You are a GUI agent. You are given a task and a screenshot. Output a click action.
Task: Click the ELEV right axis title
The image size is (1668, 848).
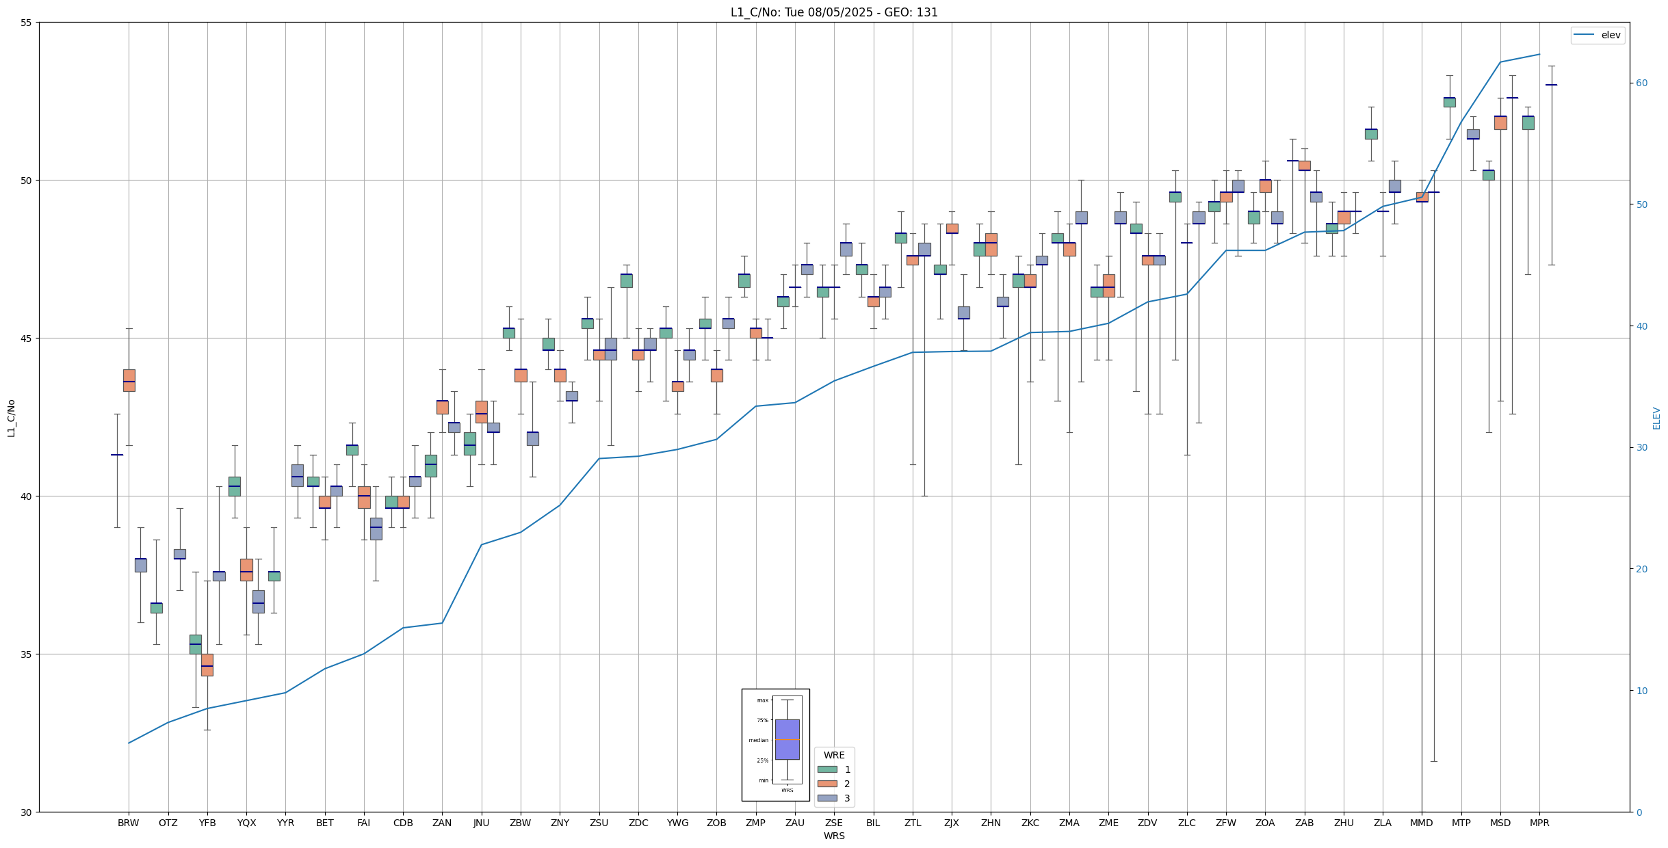coord(1656,418)
